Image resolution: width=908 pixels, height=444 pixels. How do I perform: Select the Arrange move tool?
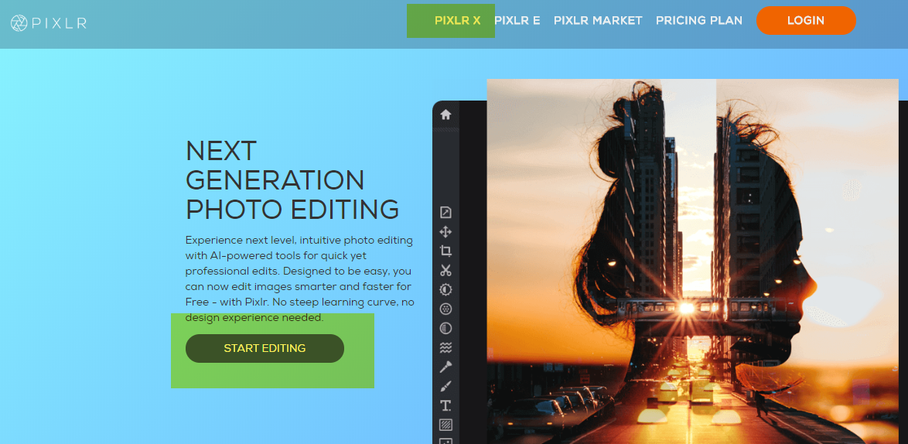[x=445, y=232]
